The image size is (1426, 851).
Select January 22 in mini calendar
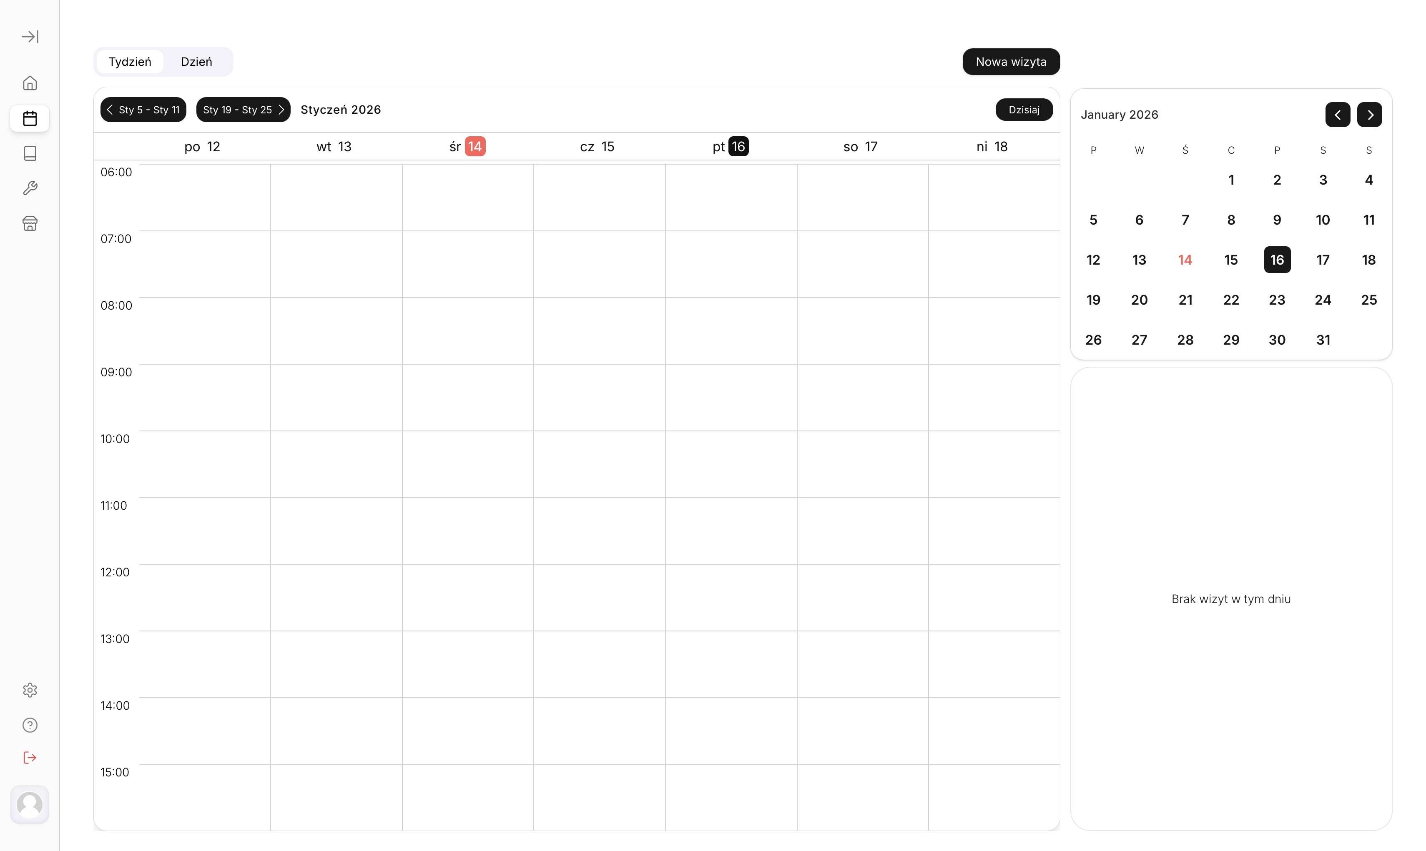click(x=1231, y=300)
